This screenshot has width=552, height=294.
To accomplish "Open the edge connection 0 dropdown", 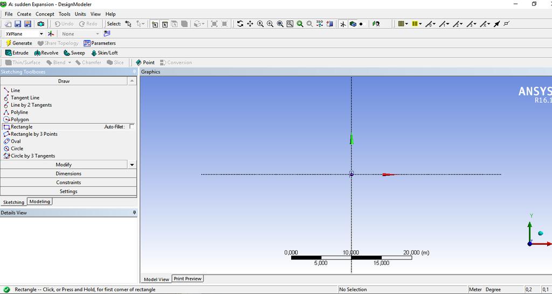I will click(434, 24).
